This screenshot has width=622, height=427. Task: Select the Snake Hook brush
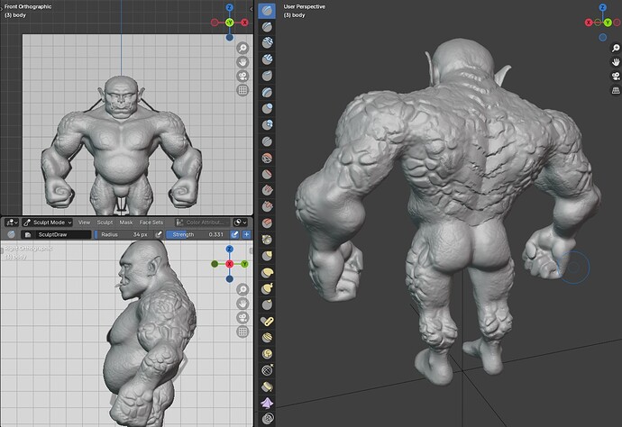point(267,288)
